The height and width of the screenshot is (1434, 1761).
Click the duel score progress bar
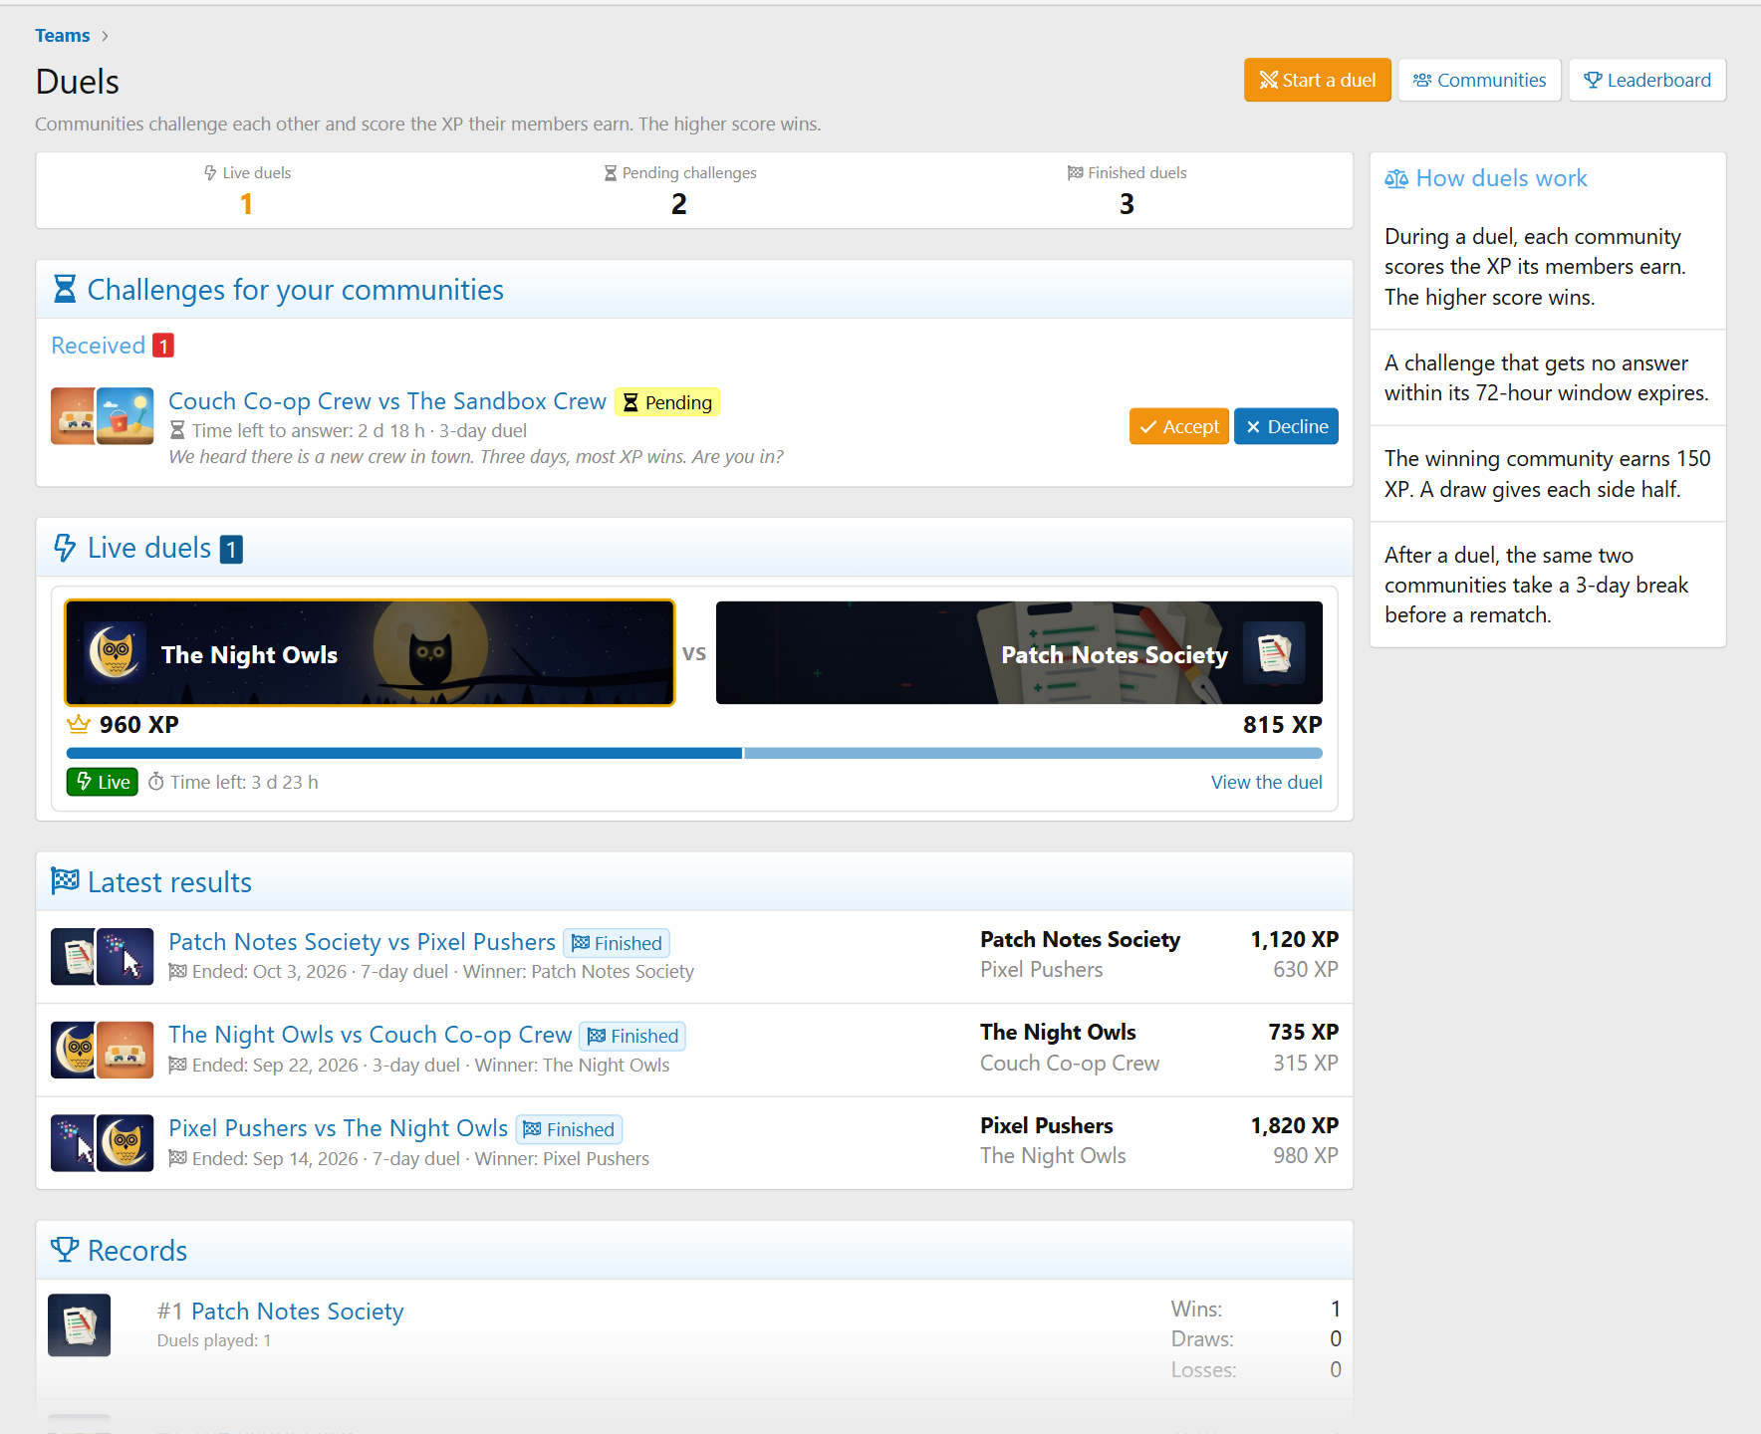[694, 754]
